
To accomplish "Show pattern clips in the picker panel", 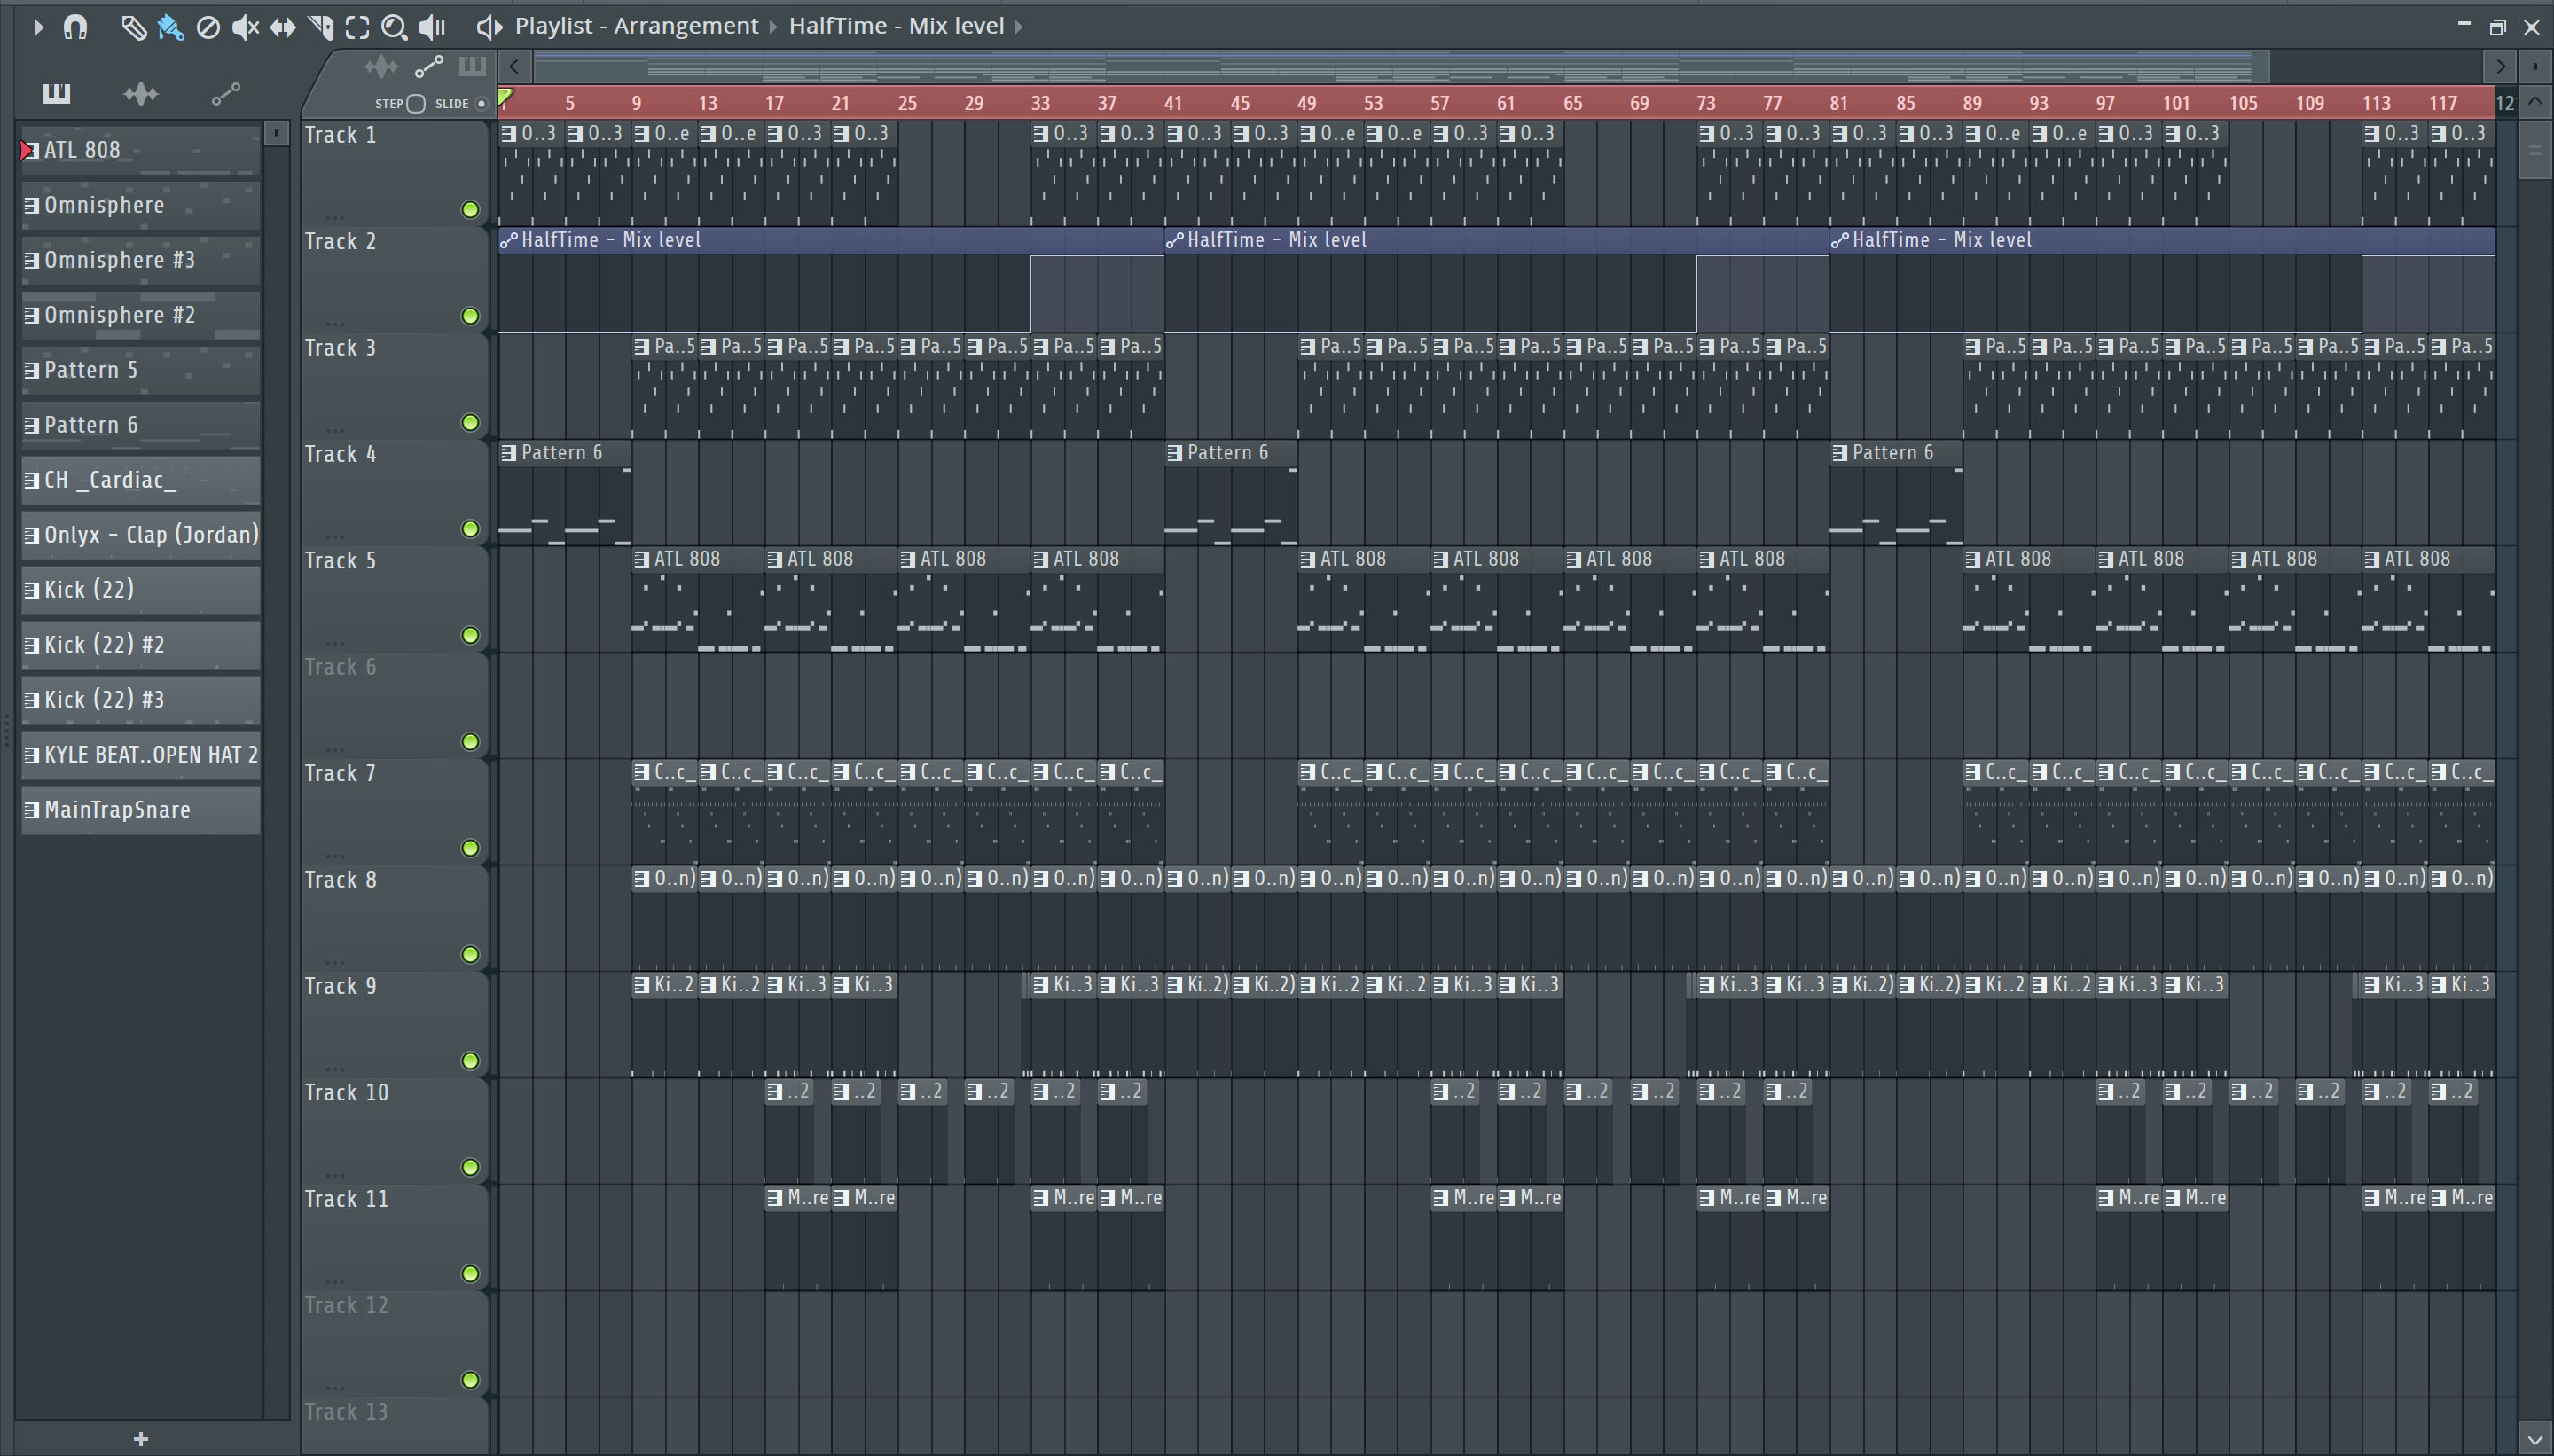I will 56,94.
